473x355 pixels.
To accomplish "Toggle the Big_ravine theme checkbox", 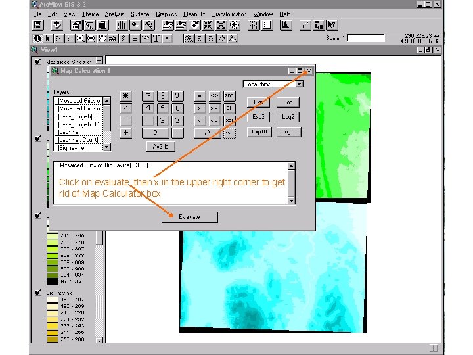I will pyautogui.click(x=38, y=293).
